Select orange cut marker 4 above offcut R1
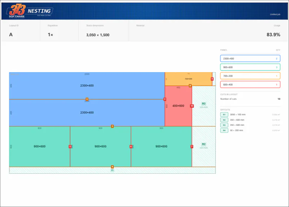Viewport: 289px width, 207px height. [112, 167]
